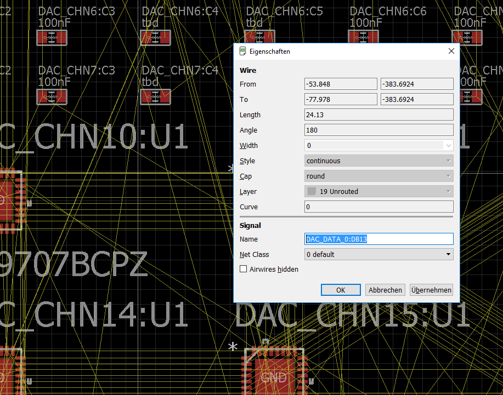Open the Layer dropdown showing 19 Unrouted
The height and width of the screenshot is (395, 503).
click(379, 192)
